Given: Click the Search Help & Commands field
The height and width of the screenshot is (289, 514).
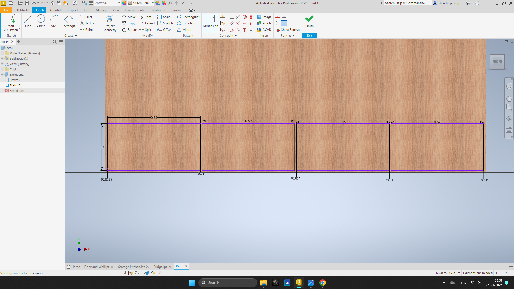Looking at the screenshot, I should [408, 3].
